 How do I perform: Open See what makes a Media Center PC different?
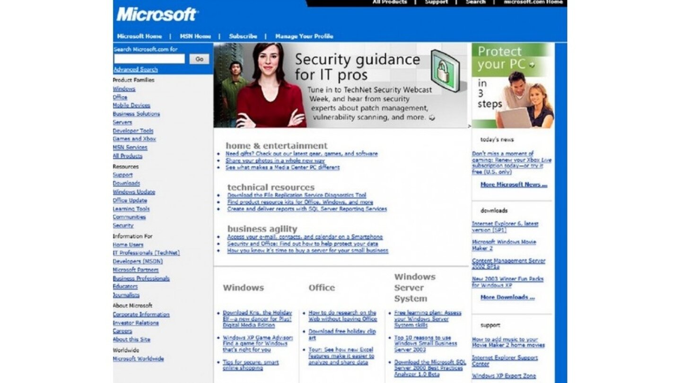pyautogui.click(x=282, y=167)
